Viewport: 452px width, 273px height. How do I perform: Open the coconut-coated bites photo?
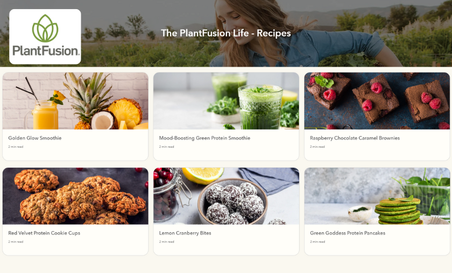click(x=226, y=196)
